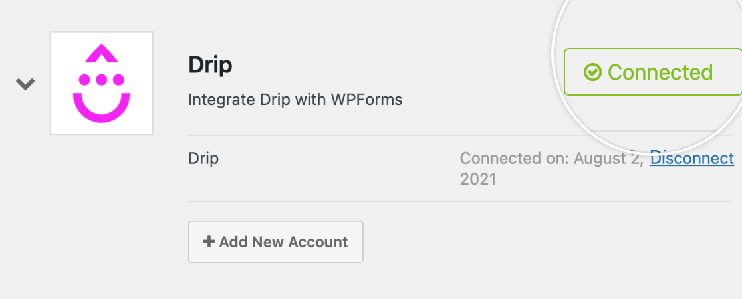The image size is (742, 299).
Task: Click the plus icon beside Add New Account
Action: (x=208, y=241)
